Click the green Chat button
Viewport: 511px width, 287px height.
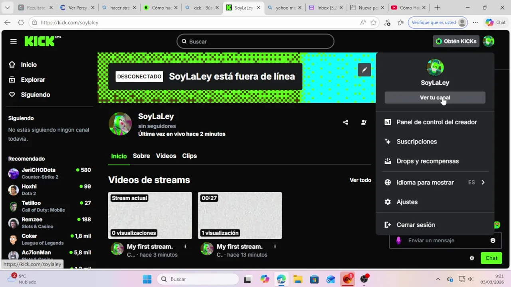click(491, 258)
